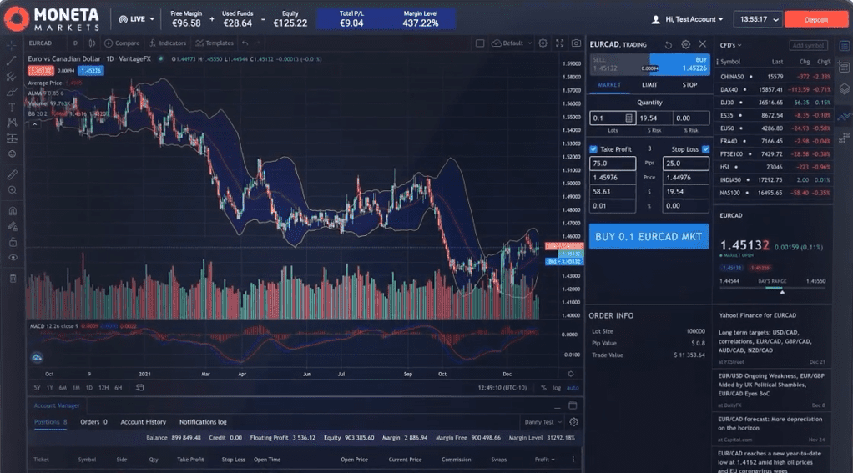This screenshot has height=473, width=853.
Task: Select the ruler measure tool
Action: click(12, 174)
